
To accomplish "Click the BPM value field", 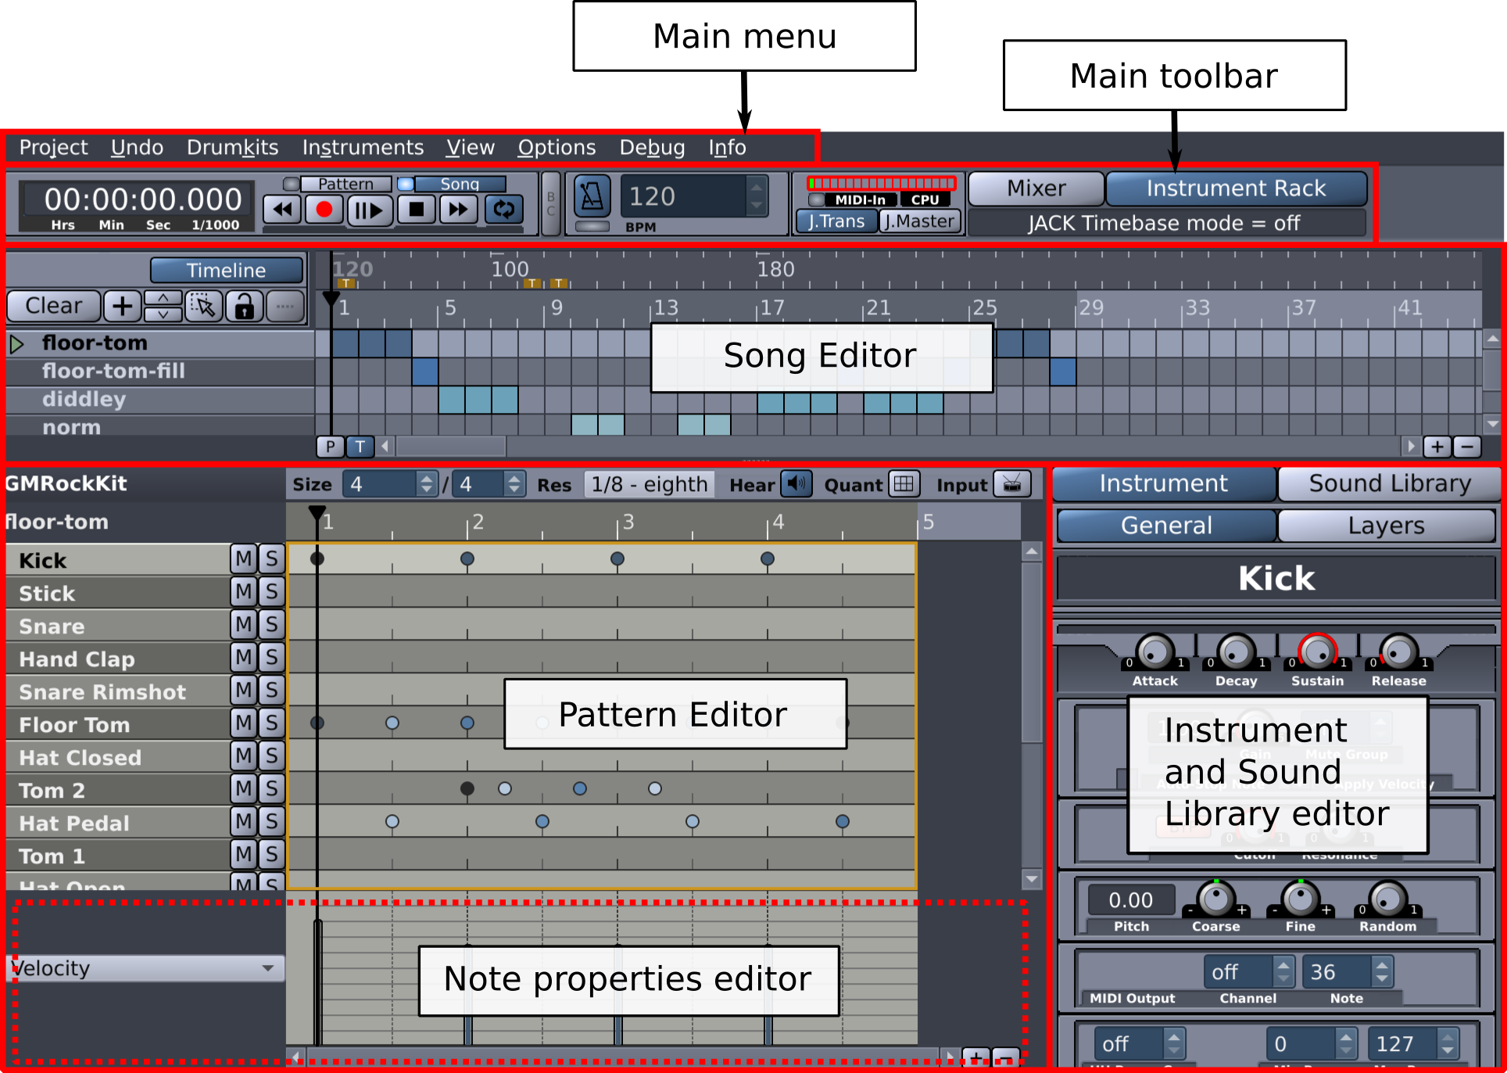I will 684,196.
